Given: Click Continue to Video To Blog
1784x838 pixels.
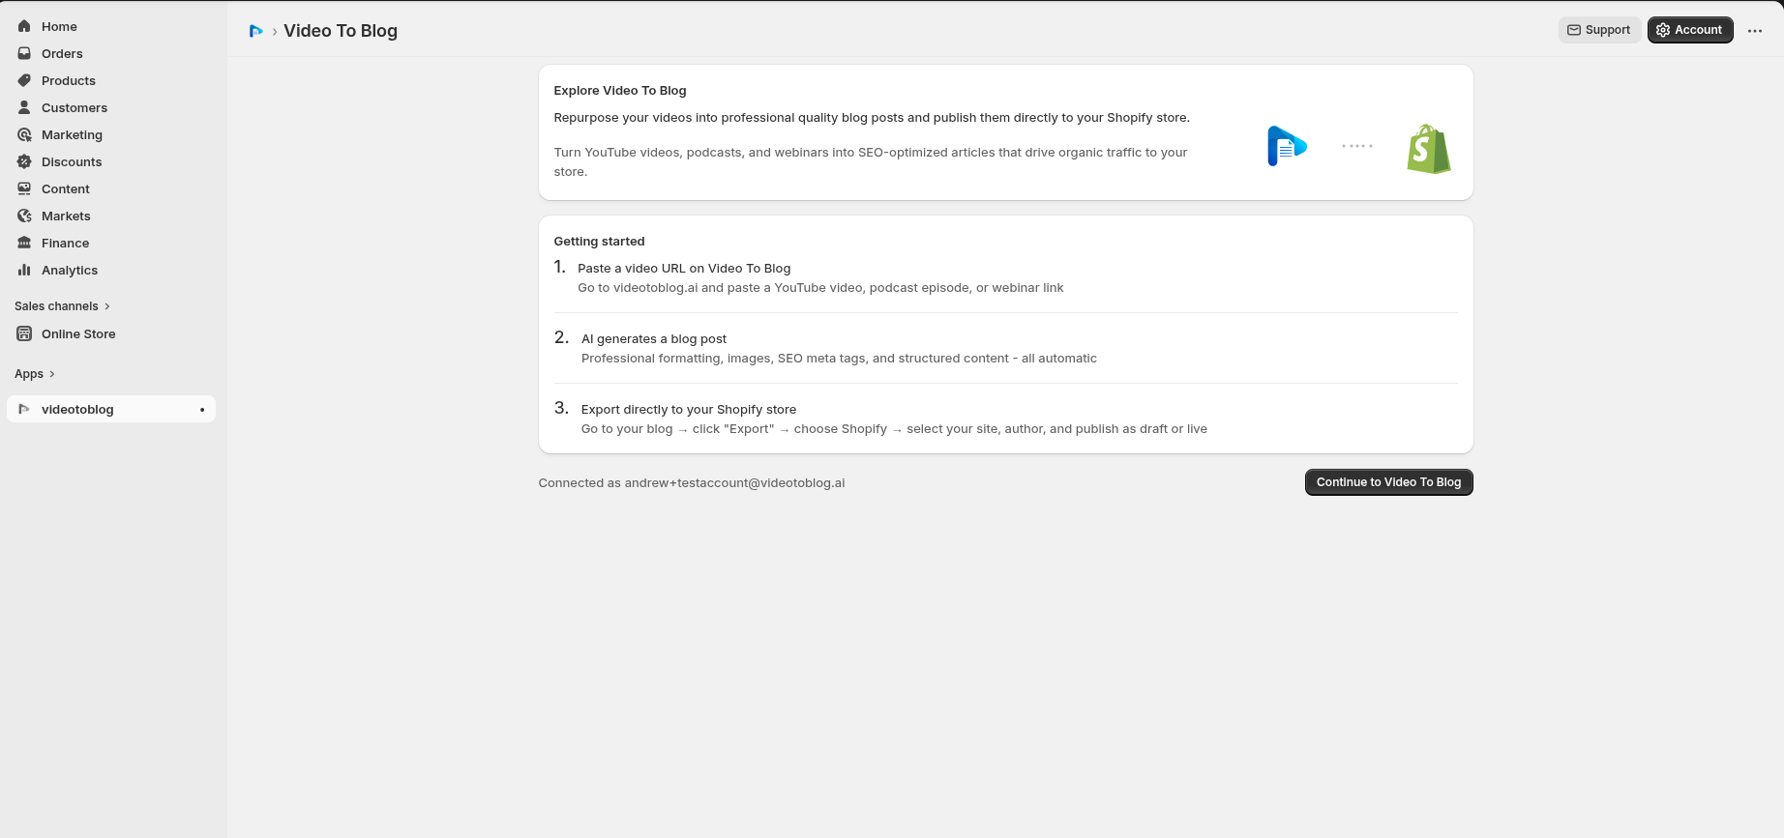Looking at the screenshot, I should 1388,482.
